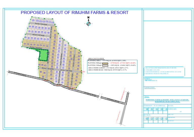Viewport: 194px width, 137px height.
Task: Select the tan 5000 sqft plotting swatch
Action: (105, 63)
